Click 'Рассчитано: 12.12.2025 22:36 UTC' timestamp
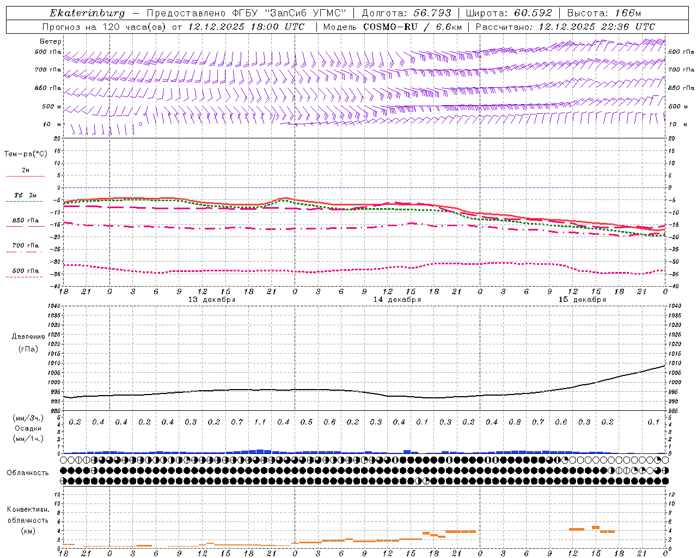 pos(565,27)
